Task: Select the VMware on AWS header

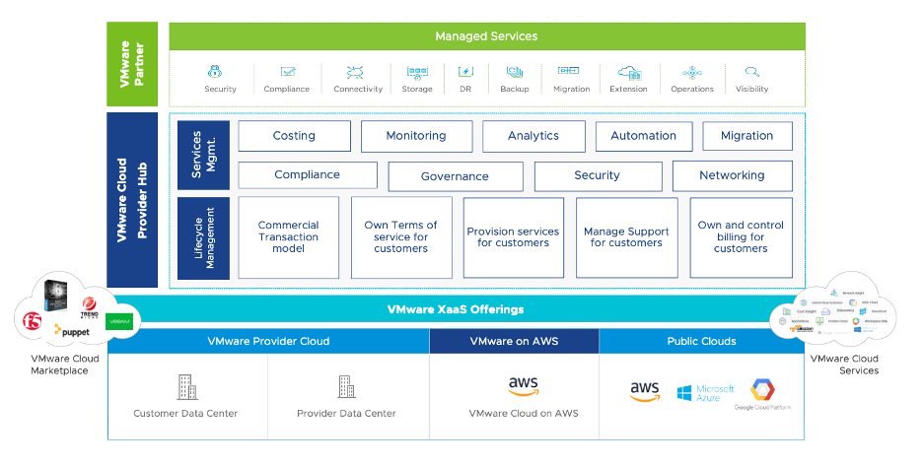Action: click(515, 341)
